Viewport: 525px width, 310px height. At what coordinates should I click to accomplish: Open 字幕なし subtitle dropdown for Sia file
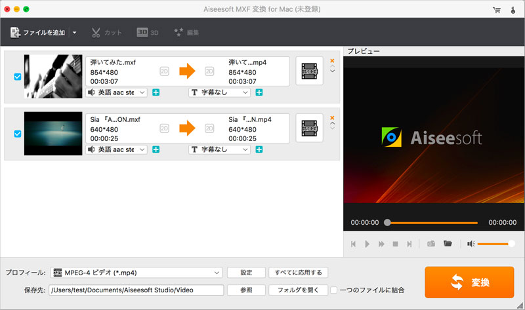pyautogui.click(x=220, y=149)
